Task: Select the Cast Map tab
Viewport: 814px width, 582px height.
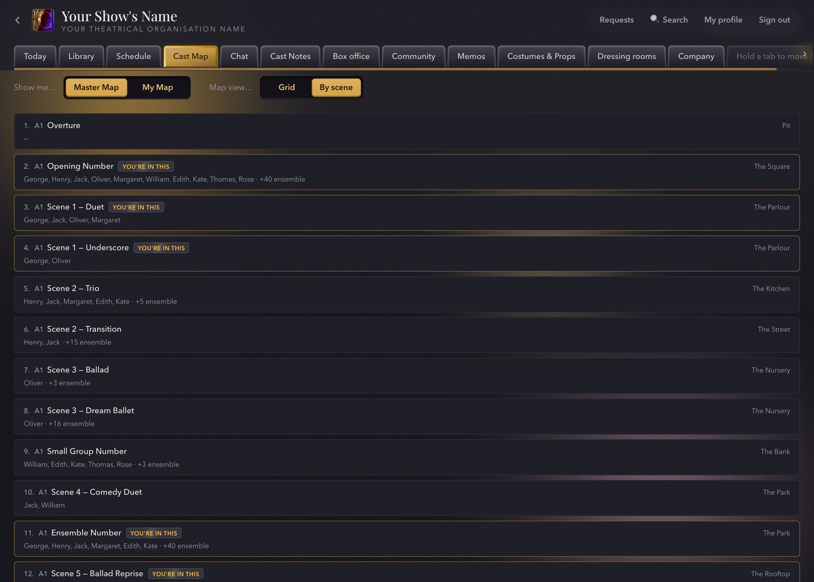Action: tap(190, 56)
